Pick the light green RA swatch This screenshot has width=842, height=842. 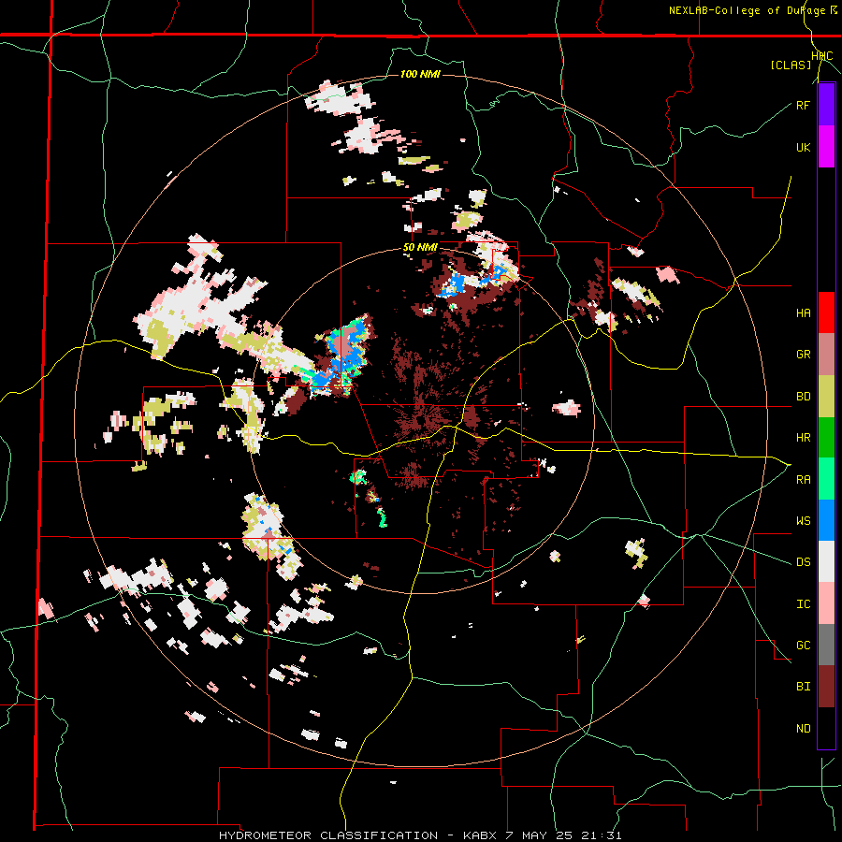(x=826, y=479)
